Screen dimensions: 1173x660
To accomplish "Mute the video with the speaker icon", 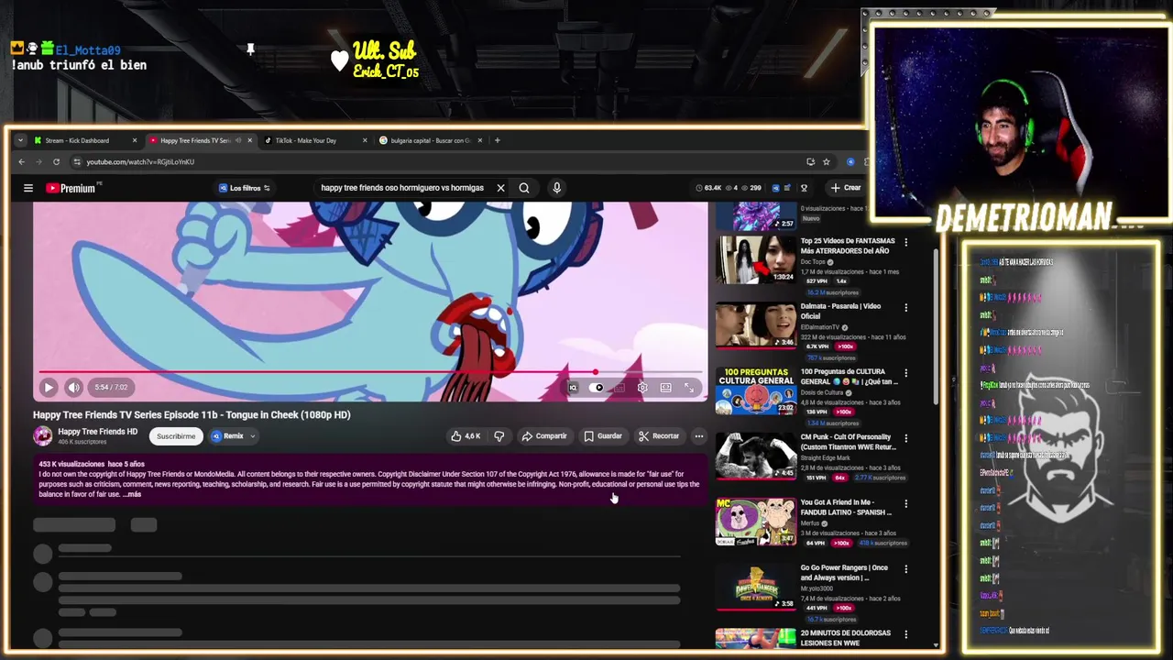I will pyautogui.click(x=74, y=387).
